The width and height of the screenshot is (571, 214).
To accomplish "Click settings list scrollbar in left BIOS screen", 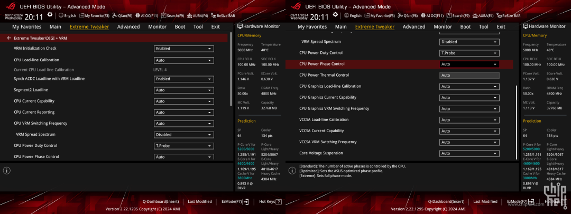I will 231,69.
